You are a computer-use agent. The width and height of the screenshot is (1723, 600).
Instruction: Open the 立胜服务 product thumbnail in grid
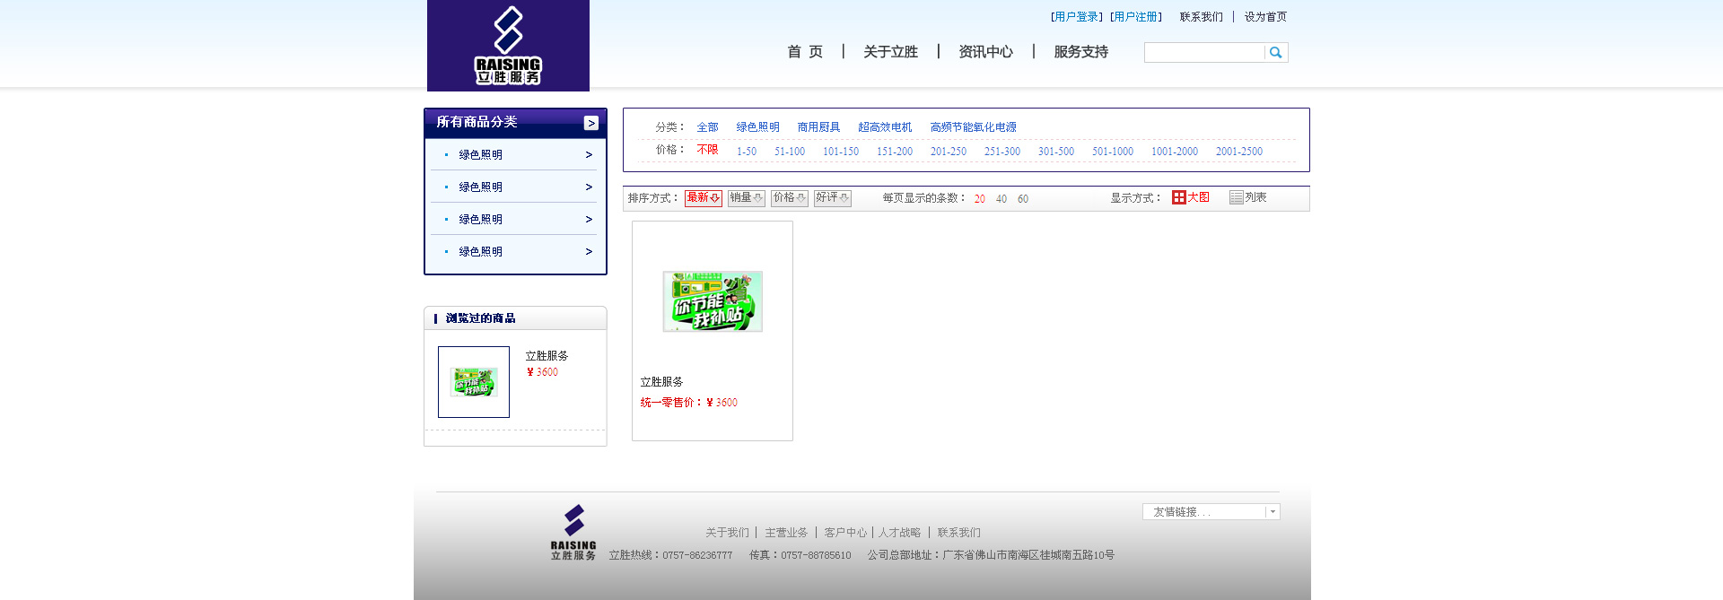pyautogui.click(x=713, y=301)
